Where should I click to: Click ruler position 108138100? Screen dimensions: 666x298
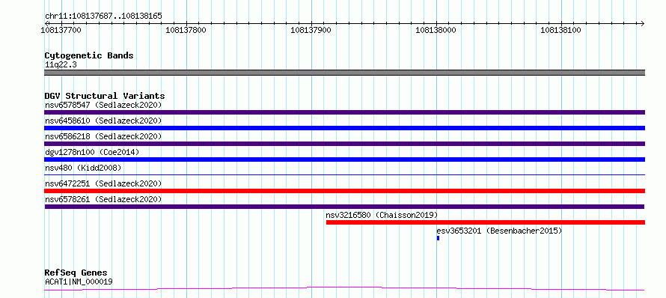tap(560, 30)
